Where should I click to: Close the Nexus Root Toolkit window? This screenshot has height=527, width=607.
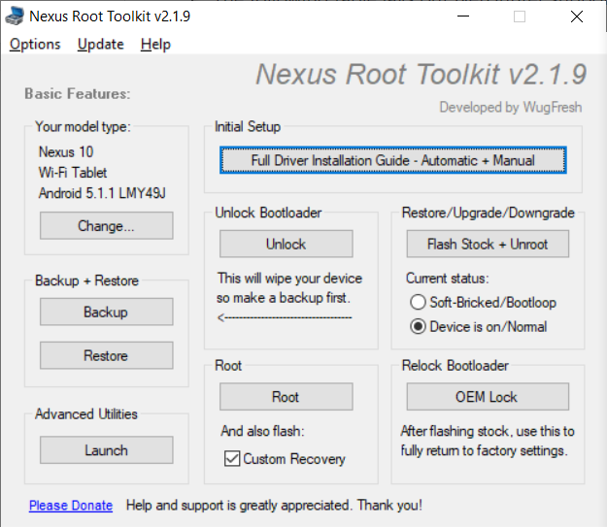577,16
